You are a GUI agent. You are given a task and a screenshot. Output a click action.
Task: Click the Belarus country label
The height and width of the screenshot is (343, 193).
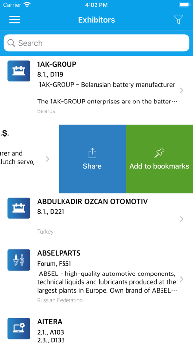pos(46,111)
